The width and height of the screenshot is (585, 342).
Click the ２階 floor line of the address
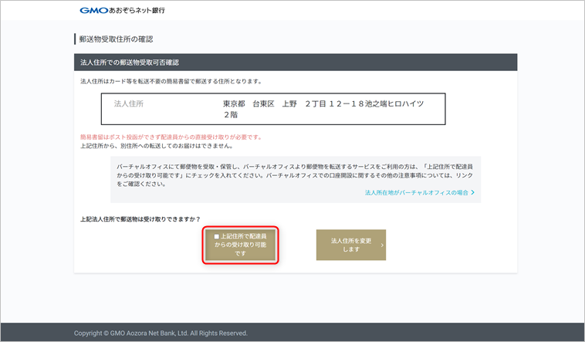point(230,113)
